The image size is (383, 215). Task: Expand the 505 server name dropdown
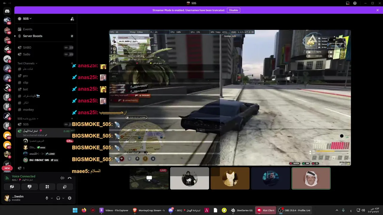click(x=28, y=19)
